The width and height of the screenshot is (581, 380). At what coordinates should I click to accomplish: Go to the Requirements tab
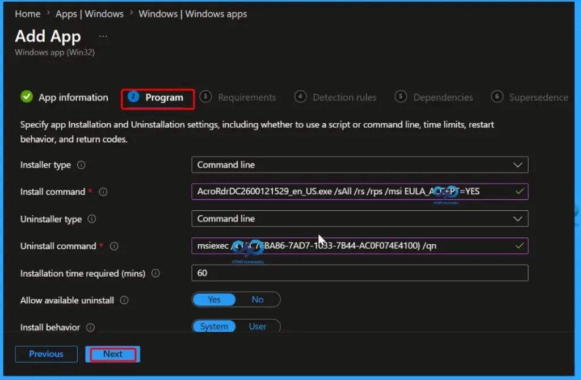coord(238,97)
